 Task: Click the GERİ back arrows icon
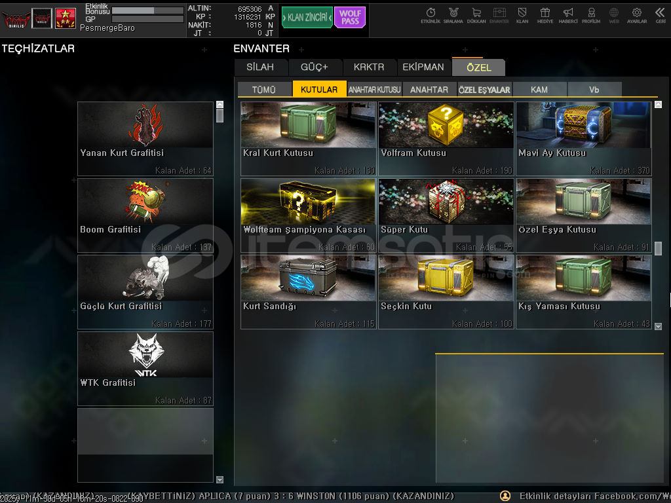(661, 16)
